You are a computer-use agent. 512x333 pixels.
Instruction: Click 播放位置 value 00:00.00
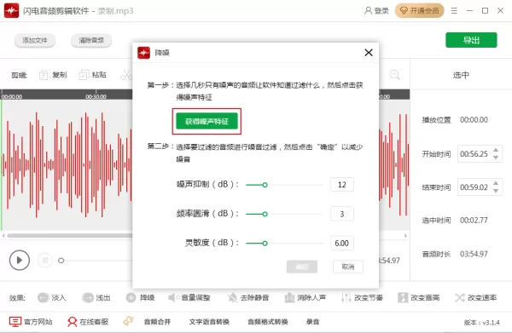click(x=474, y=120)
